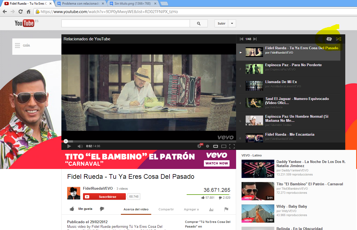Open the Subir dropdown arrow
This screenshot has height=230, width=357.
[232, 23]
